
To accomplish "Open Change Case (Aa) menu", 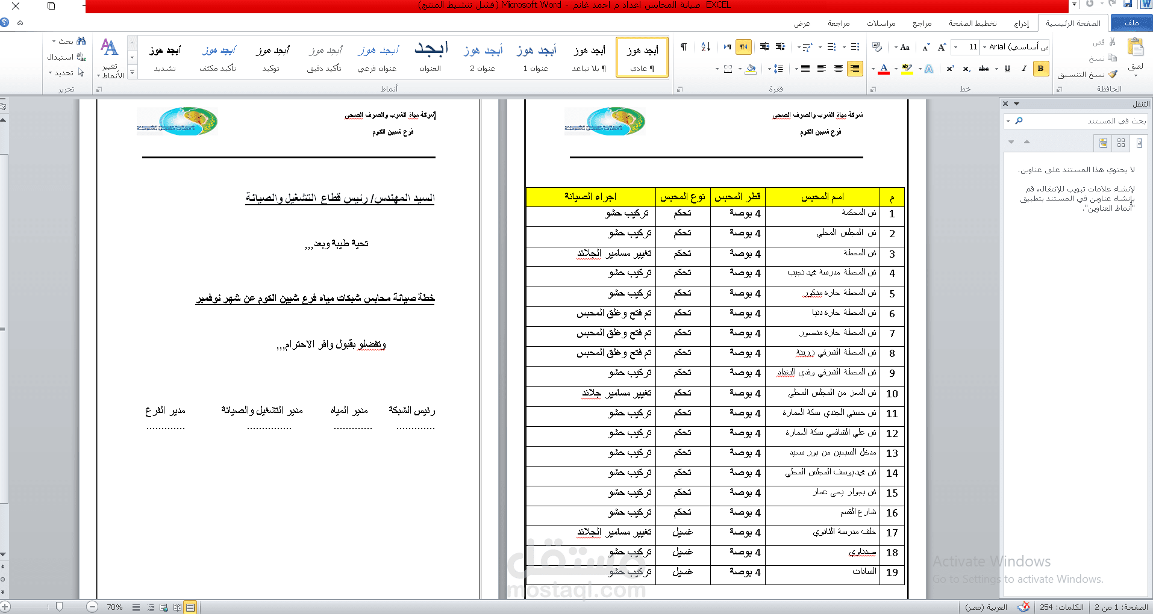I will (x=902, y=47).
